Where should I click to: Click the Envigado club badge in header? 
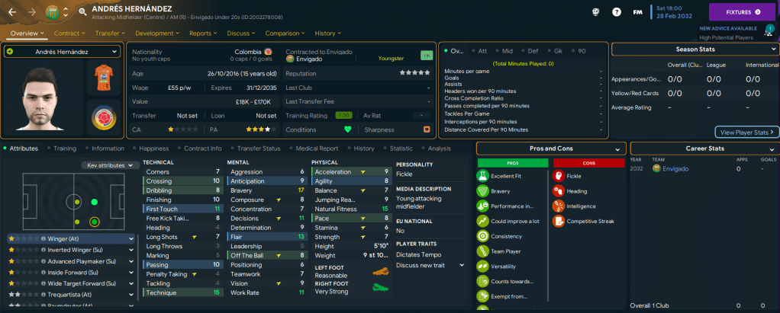tap(52, 12)
